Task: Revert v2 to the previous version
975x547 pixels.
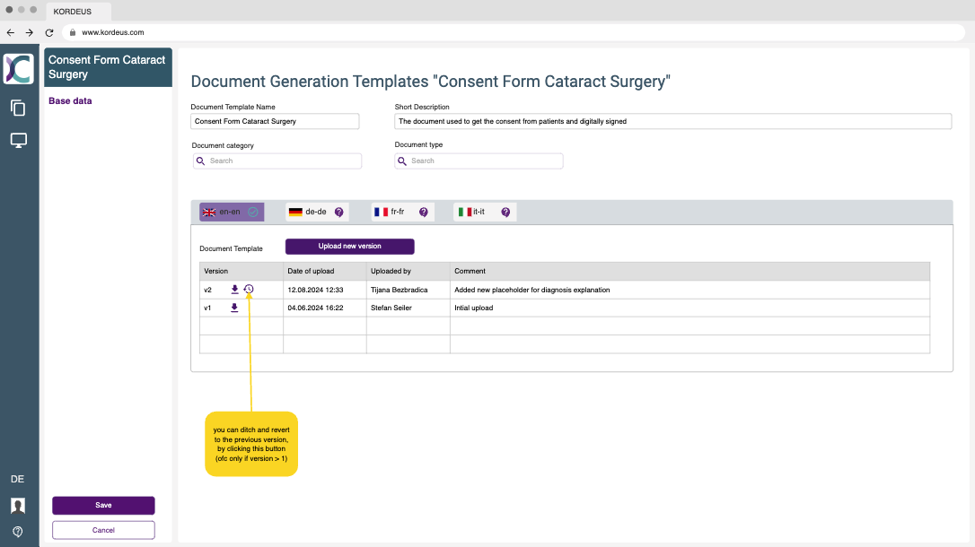Action: coord(249,290)
